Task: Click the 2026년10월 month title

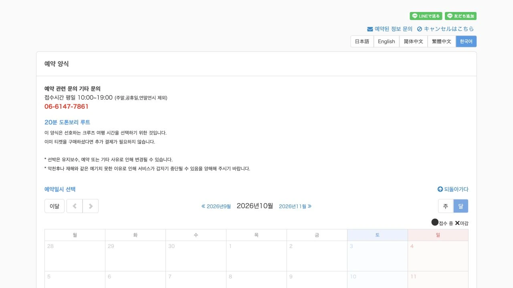Action: coord(255,206)
